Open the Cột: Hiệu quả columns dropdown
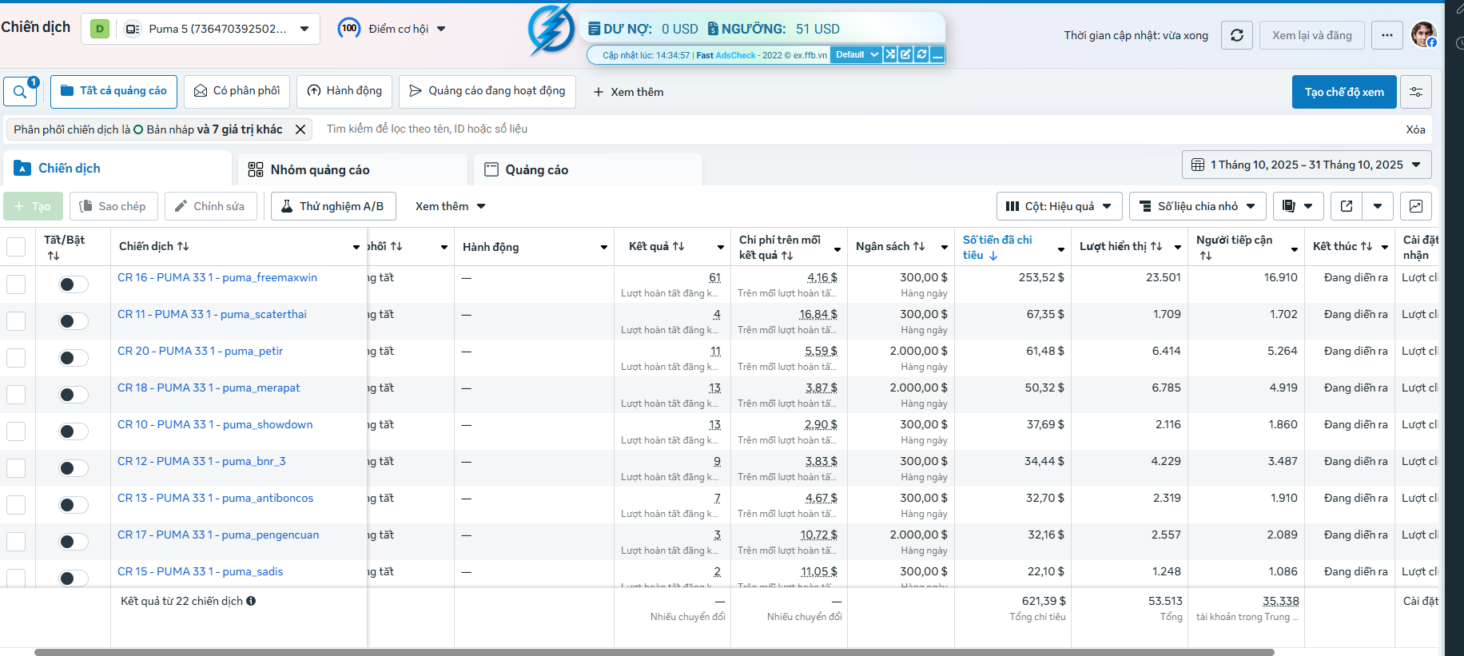 click(1059, 206)
